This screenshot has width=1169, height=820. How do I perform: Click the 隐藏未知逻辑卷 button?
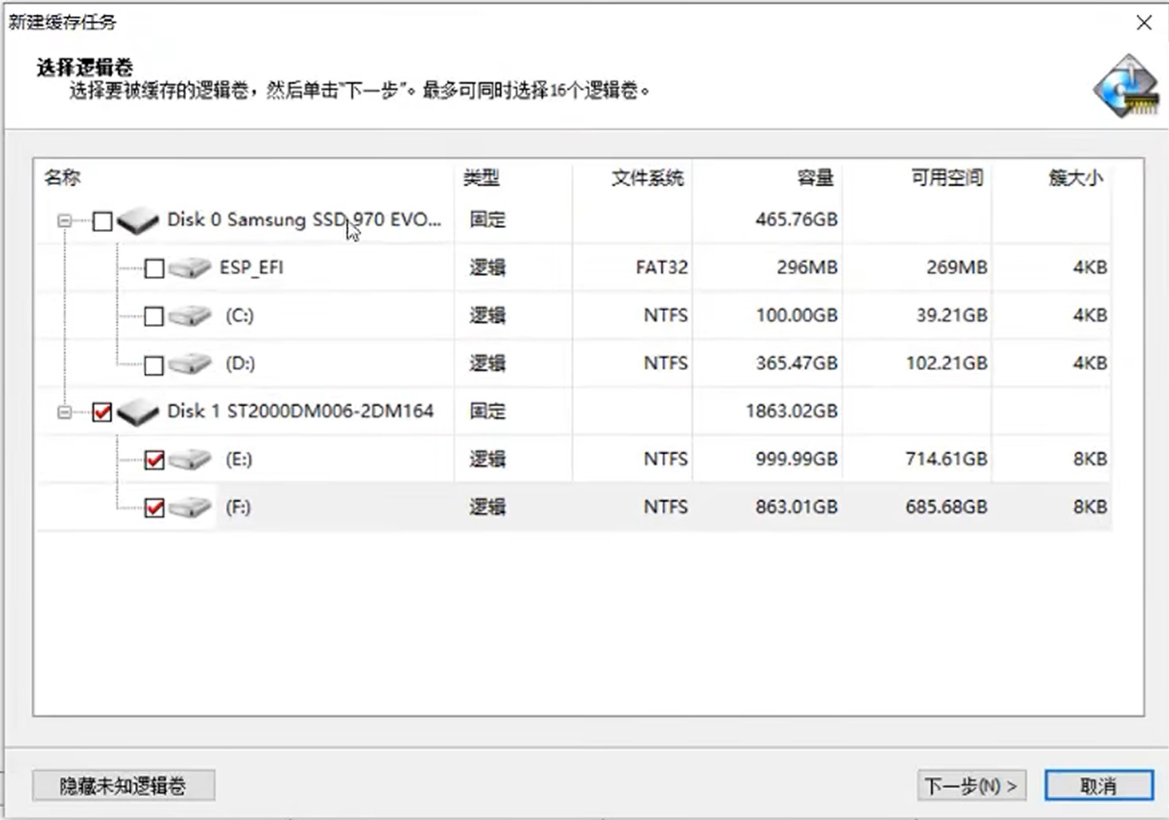point(123,786)
